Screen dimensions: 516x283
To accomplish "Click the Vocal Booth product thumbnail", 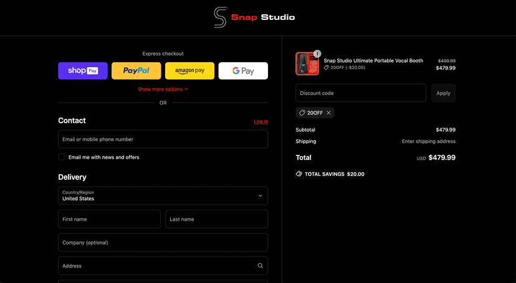I will pyautogui.click(x=307, y=63).
